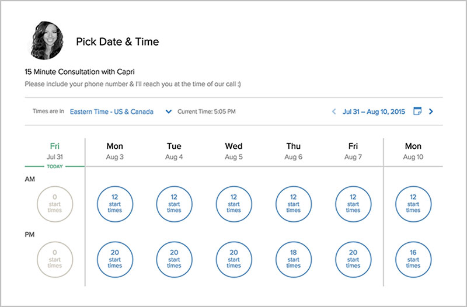Select Thu Aug 6 AM start times
Viewport: 467px width, 307px height.
pyautogui.click(x=294, y=204)
